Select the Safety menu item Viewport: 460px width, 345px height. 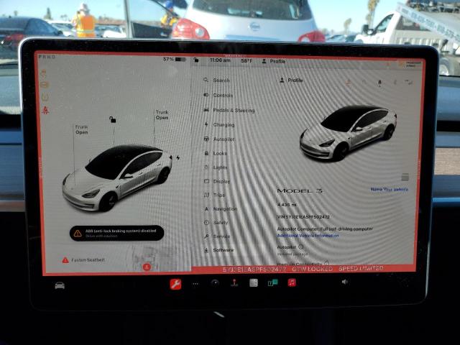216,223
